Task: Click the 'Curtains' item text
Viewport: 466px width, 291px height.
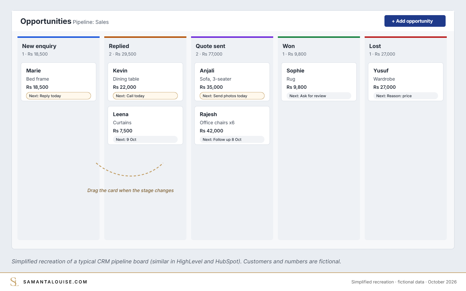Action: [122, 123]
